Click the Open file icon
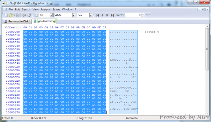This screenshot has width=211, height=122. pyautogui.click(x=11, y=15)
